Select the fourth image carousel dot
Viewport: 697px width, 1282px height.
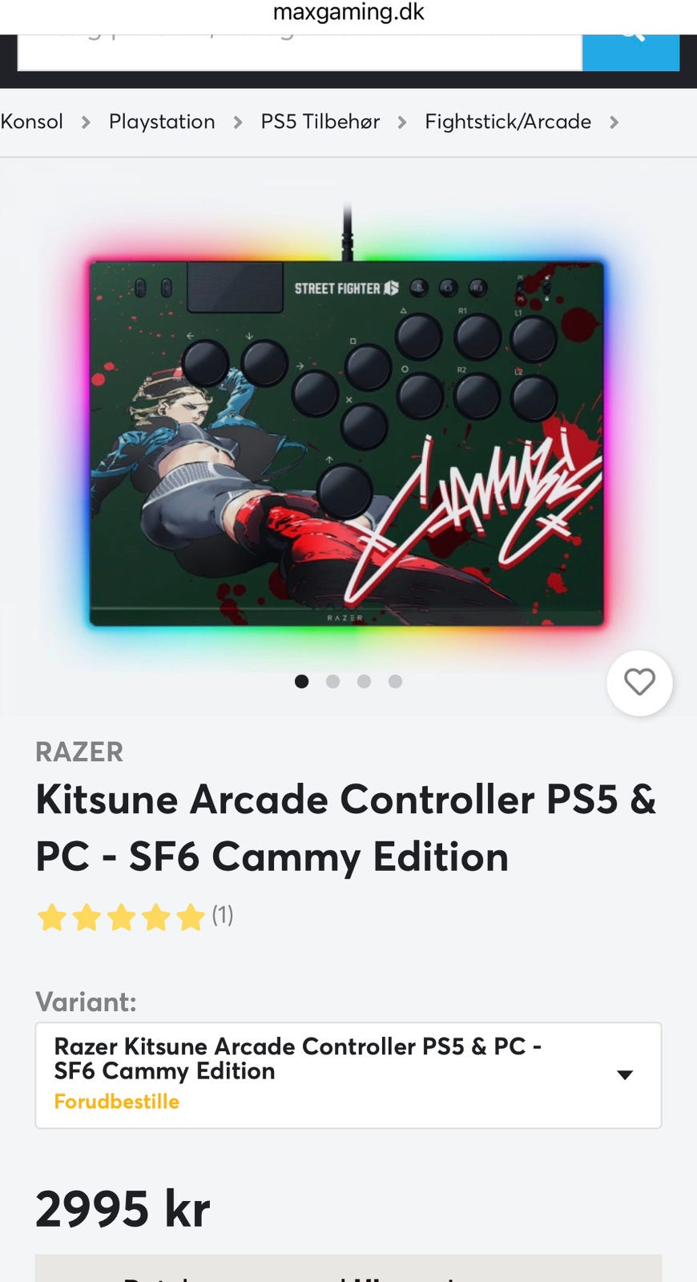coord(395,681)
